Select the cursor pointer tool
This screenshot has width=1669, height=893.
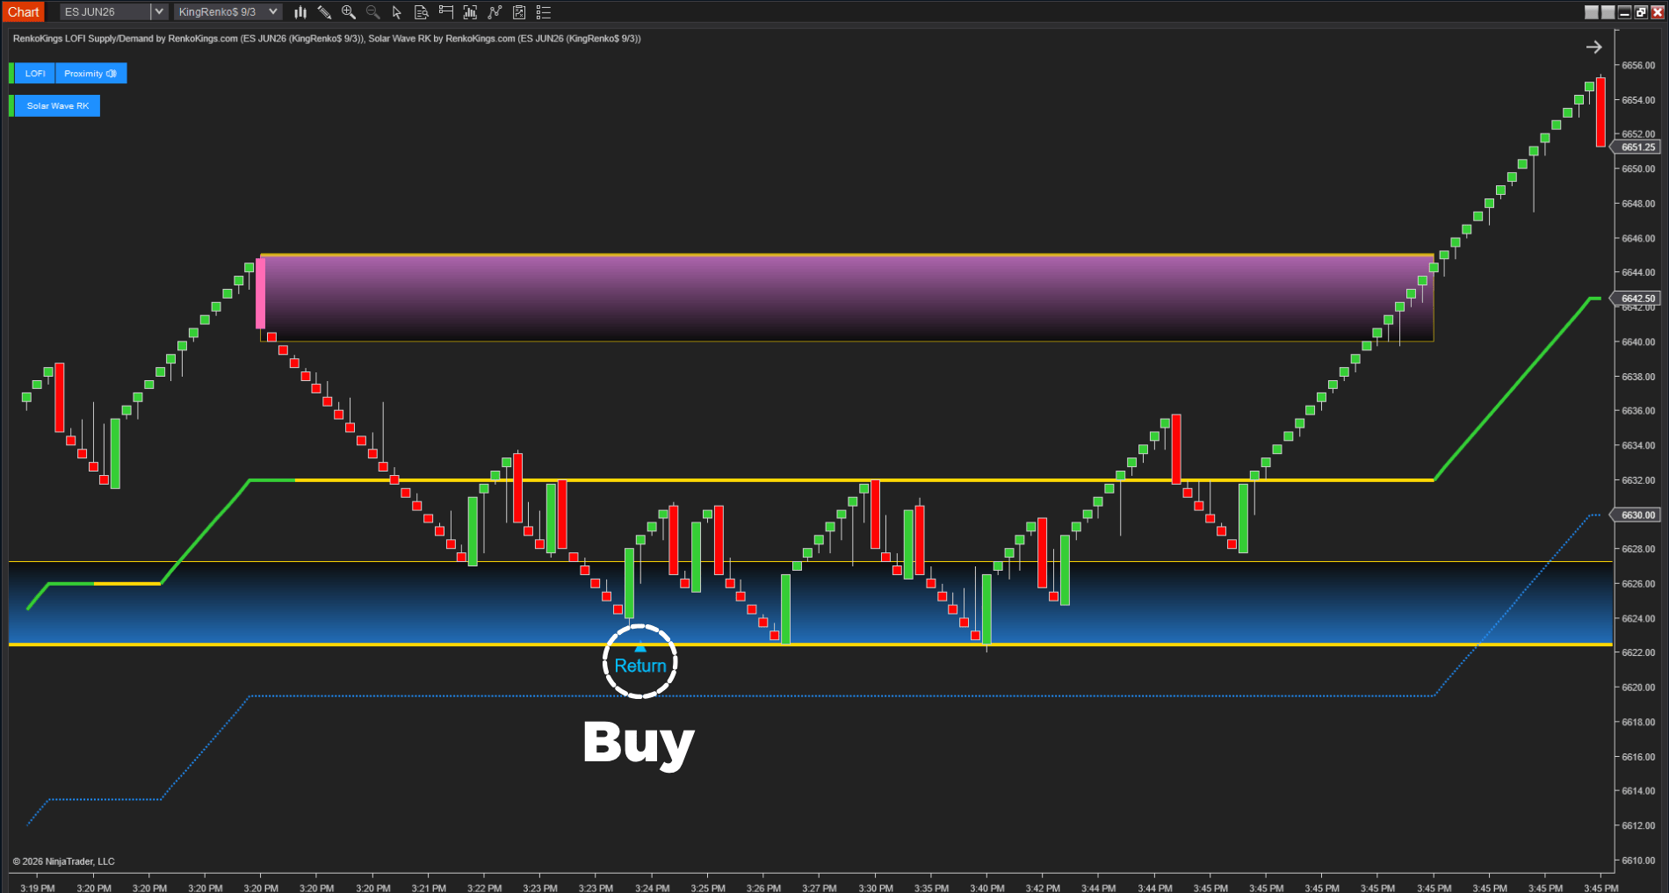click(x=397, y=12)
